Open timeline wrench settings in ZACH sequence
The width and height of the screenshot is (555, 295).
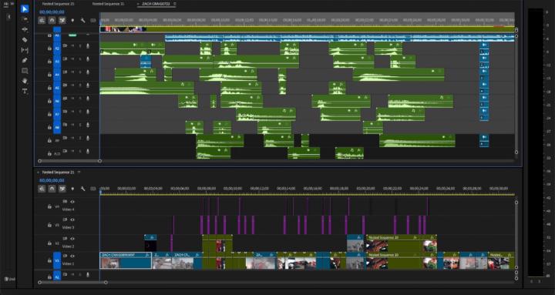[x=82, y=21]
